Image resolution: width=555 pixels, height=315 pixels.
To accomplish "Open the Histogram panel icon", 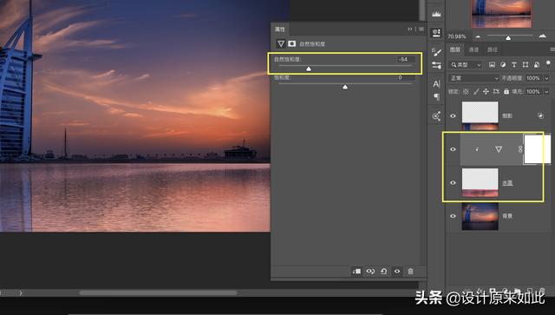I will point(436,14).
